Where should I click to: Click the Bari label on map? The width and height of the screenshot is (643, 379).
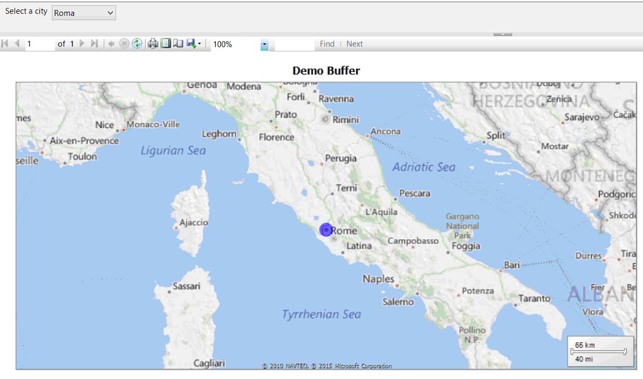(512, 265)
